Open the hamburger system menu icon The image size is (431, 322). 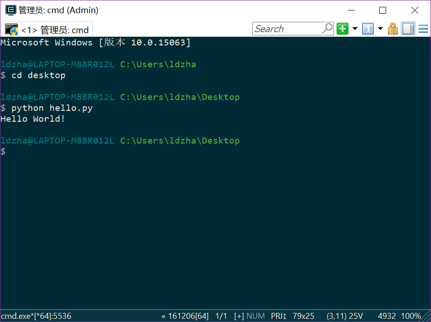point(423,29)
